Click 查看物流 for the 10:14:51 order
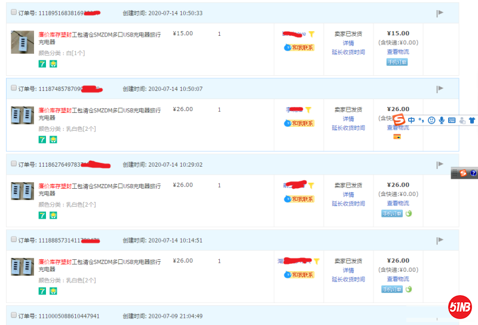The image size is (478, 325). [398, 278]
